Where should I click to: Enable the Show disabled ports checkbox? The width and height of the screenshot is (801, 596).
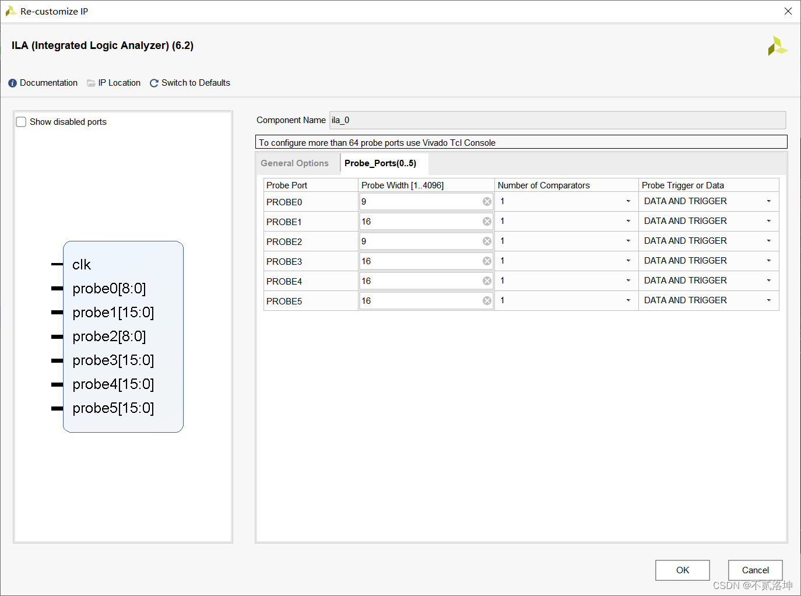click(21, 122)
